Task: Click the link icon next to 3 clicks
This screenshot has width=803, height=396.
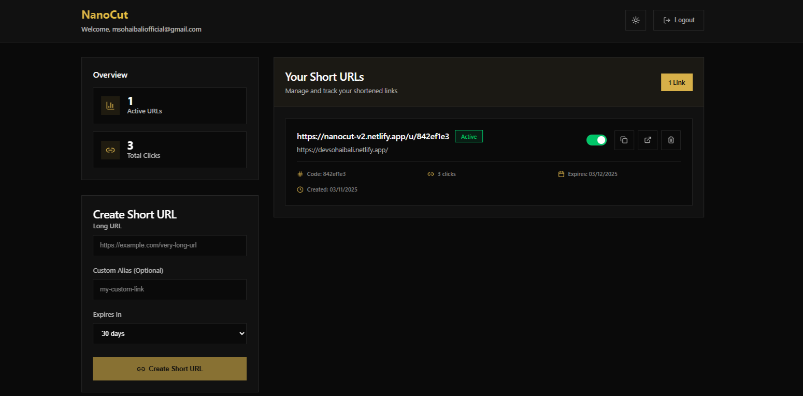Action: 431,174
